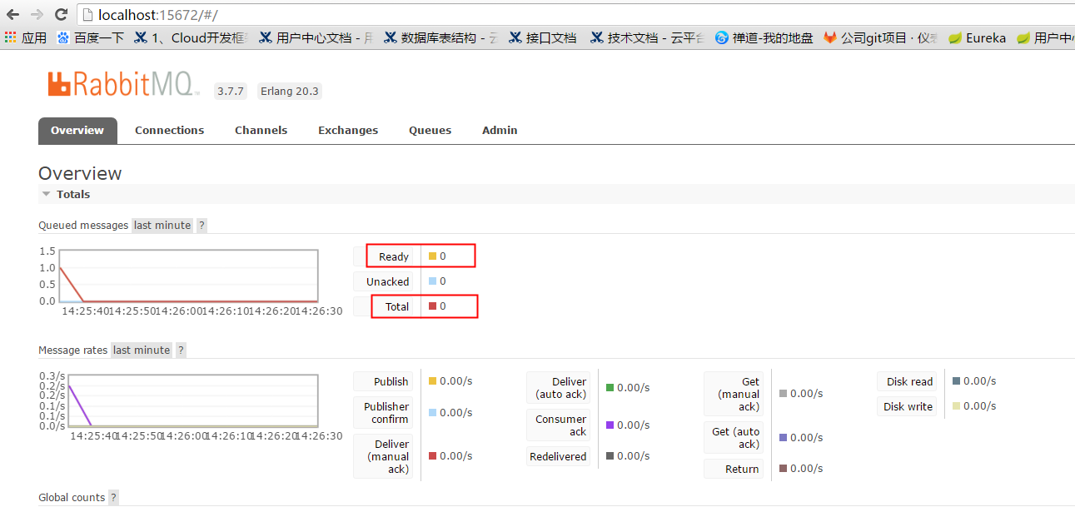Image resolution: width=1075 pixels, height=512 pixels.
Task: Switch to the Queues tab
Action: click(x=430, y=130)
